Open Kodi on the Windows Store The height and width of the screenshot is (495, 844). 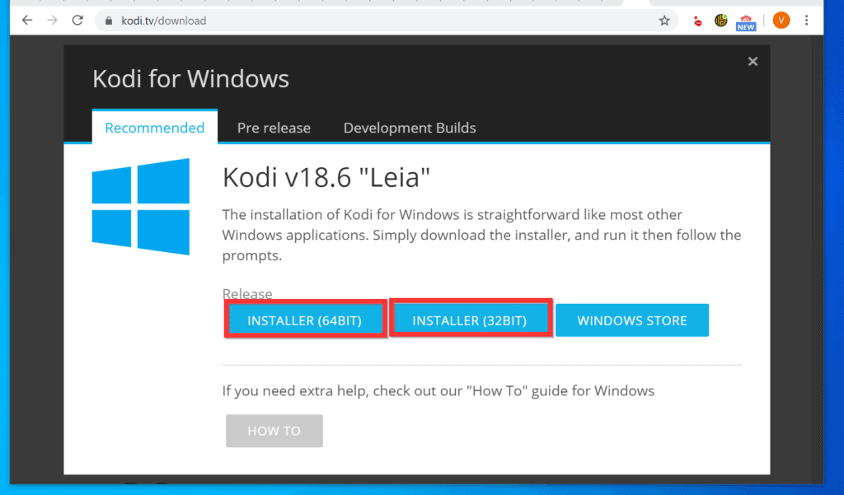click(x=632, y=320)
